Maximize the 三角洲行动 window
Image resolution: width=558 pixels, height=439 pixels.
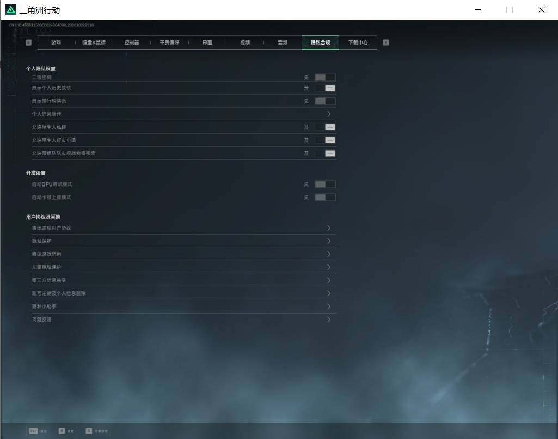510,10
